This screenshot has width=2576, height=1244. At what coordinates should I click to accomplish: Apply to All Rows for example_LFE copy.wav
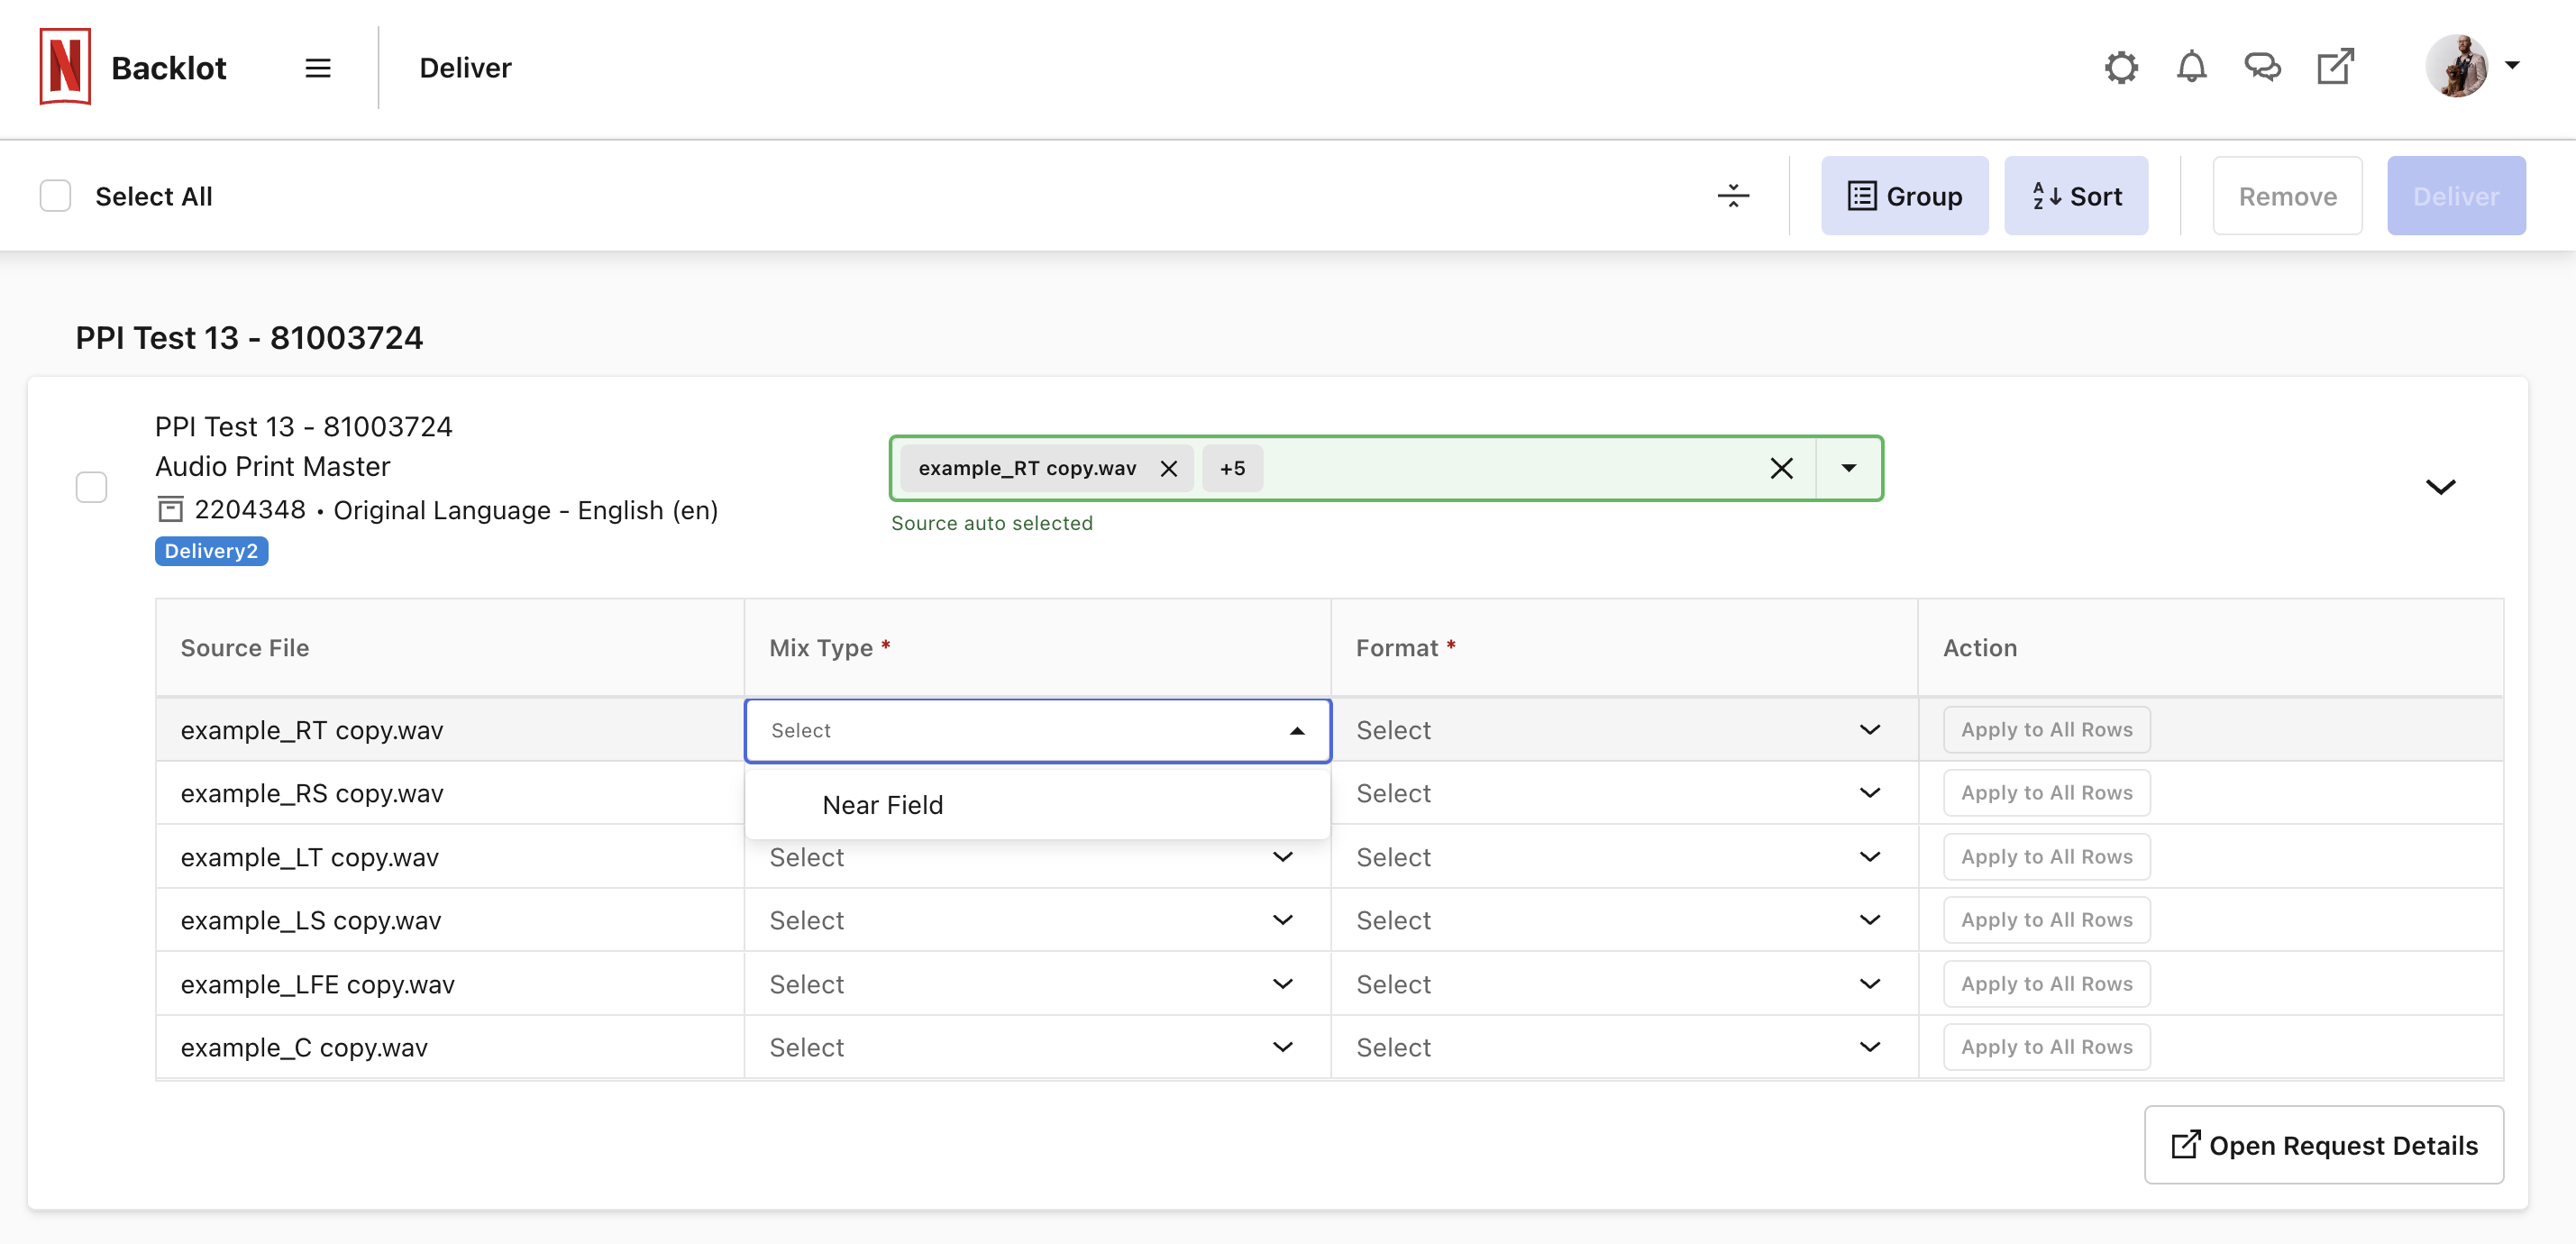coord(2046,984)
